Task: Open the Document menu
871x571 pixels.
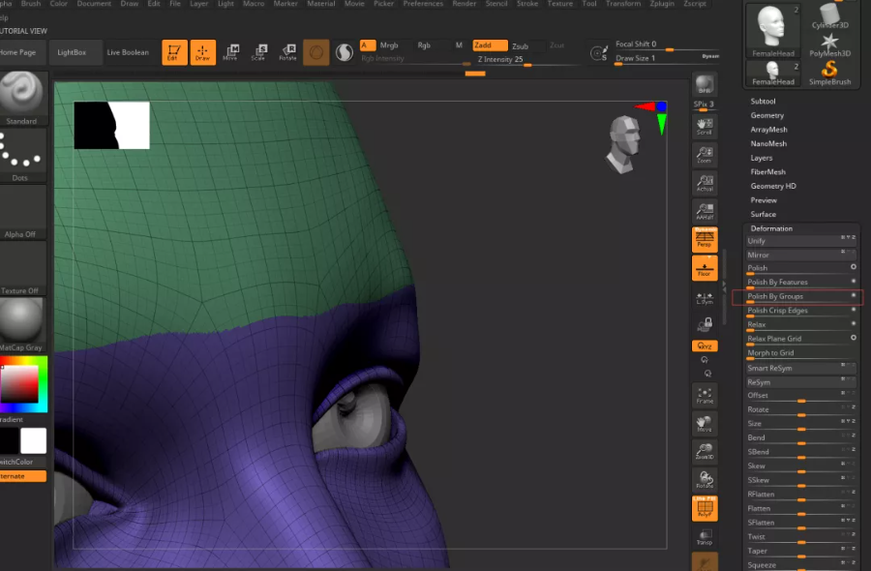Action: pyautogui.click(x=94, y=3)
